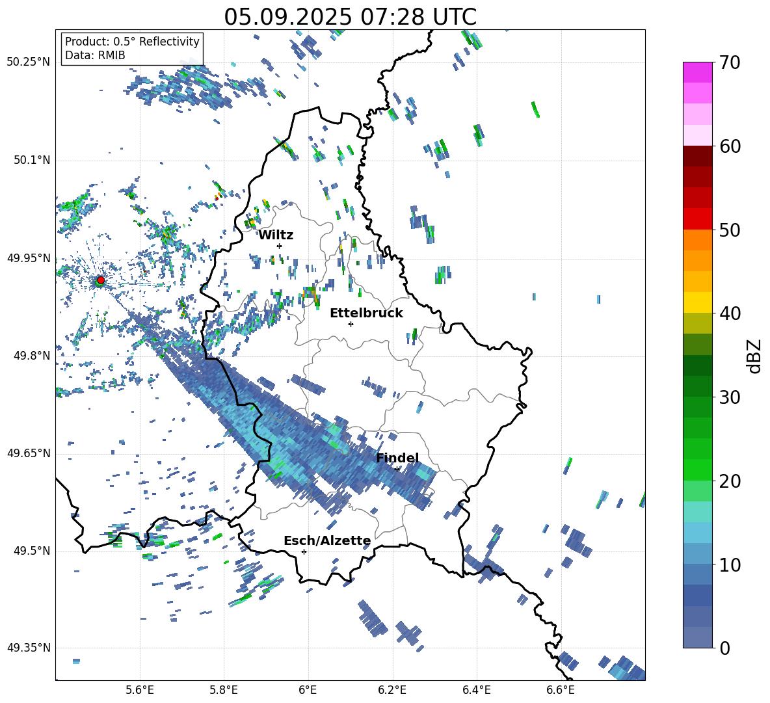Click the 6.6°E longitude label

(561, 690)
